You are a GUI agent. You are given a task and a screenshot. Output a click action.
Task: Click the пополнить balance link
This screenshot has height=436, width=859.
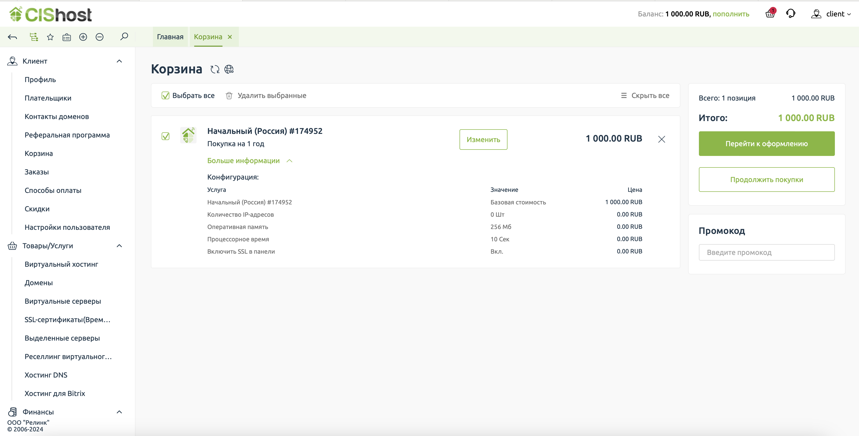pos(731,14)
